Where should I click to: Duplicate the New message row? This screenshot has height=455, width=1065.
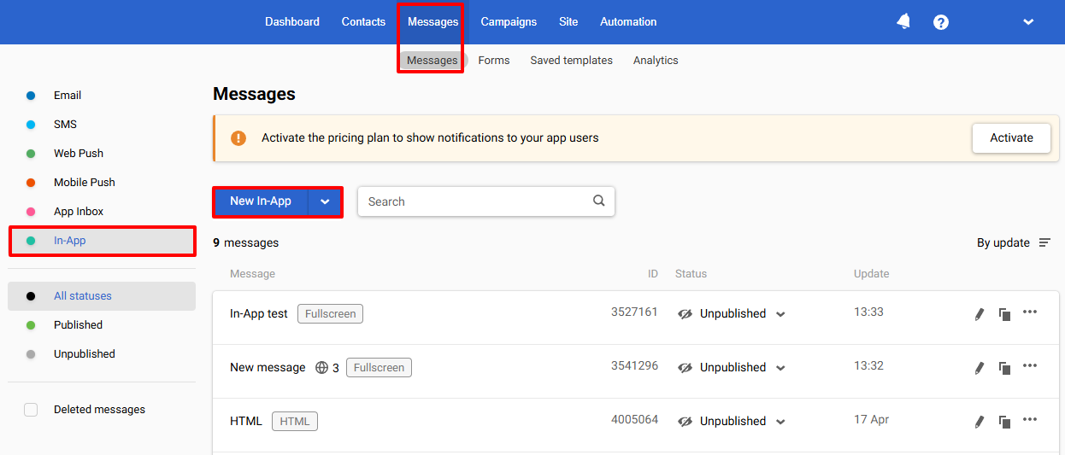click(1005, 369)
